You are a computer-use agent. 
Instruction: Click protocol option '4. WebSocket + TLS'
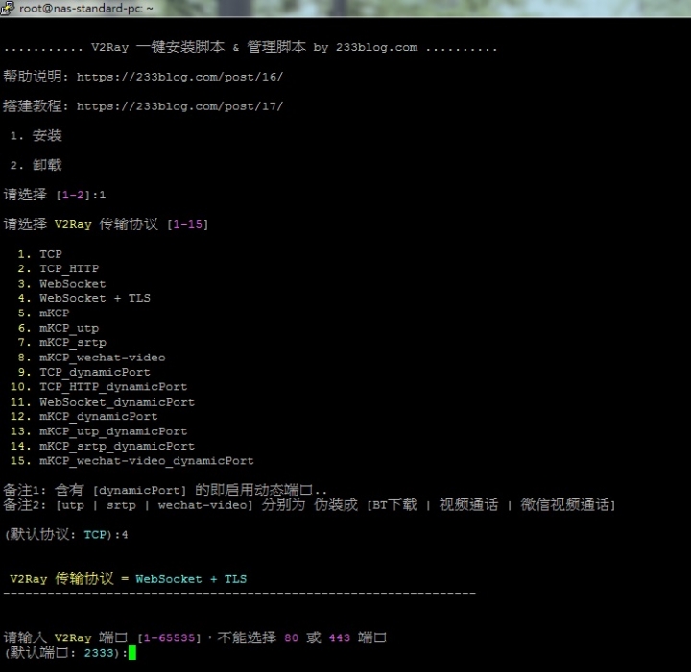(x=84, y=298)
